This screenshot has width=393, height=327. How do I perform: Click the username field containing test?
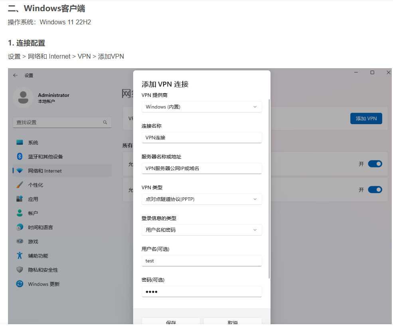pyautogui.click(x=201, y=261)
